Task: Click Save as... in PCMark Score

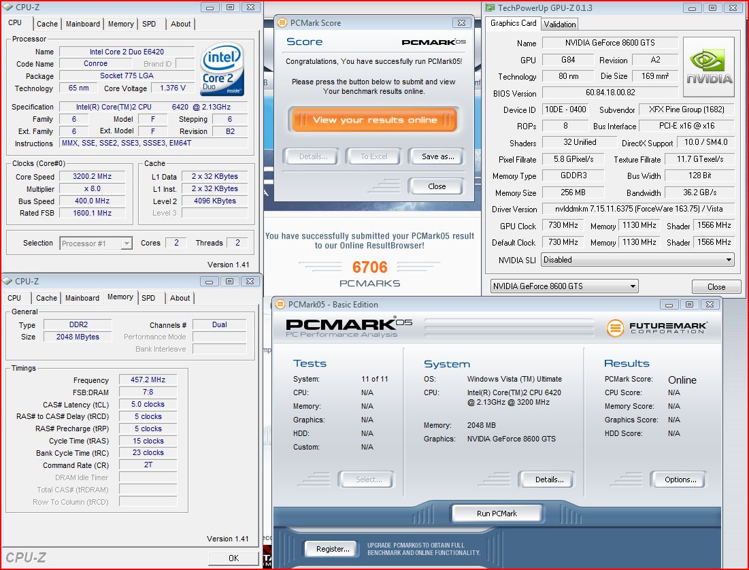Action: [x=437, y=156]
